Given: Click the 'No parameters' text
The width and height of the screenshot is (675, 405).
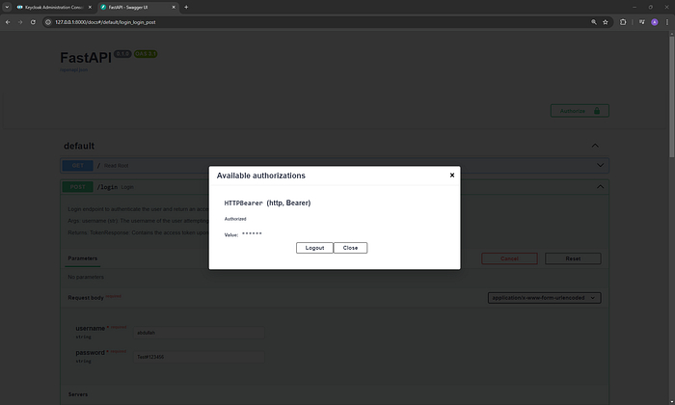Looking at the screenshot, I should click(86, 277).
